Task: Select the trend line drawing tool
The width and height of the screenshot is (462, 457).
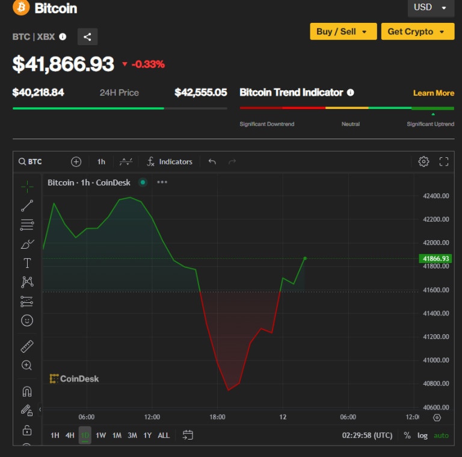Action: pos(27,206)
